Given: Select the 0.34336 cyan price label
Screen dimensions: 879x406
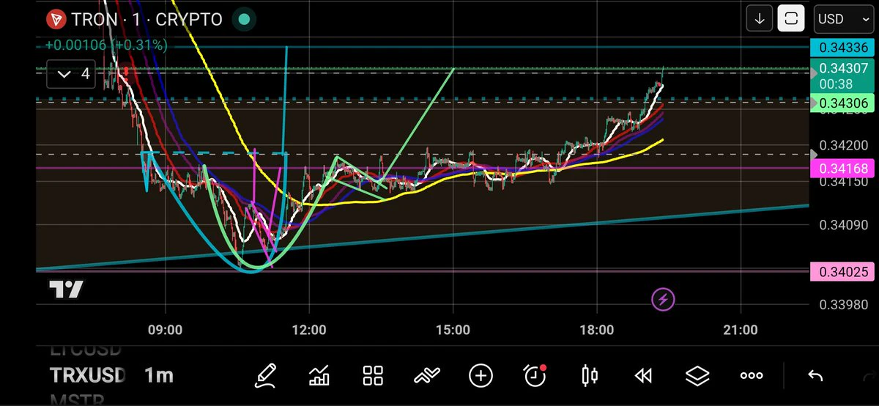Looking at the screenshot, I should (842, 48).
